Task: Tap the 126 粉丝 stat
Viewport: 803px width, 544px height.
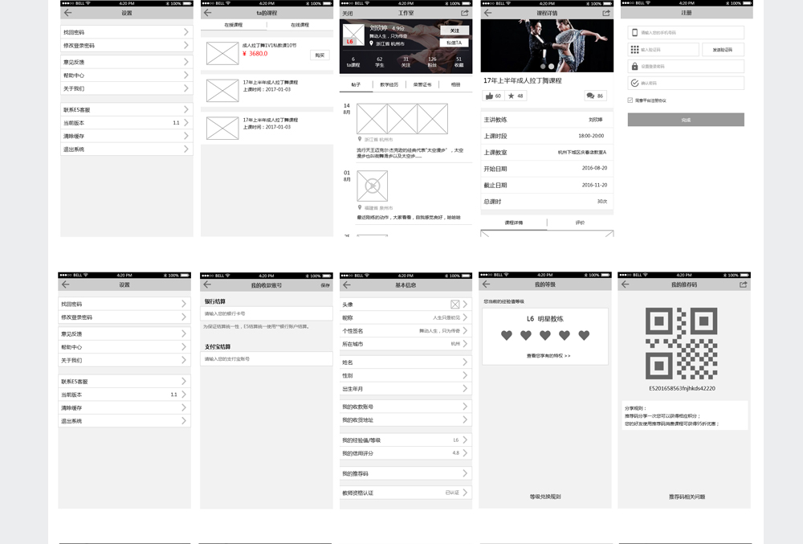Action: (x=432, y=62)
